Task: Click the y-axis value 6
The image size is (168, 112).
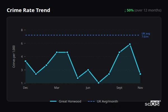Action: [22, 43]
